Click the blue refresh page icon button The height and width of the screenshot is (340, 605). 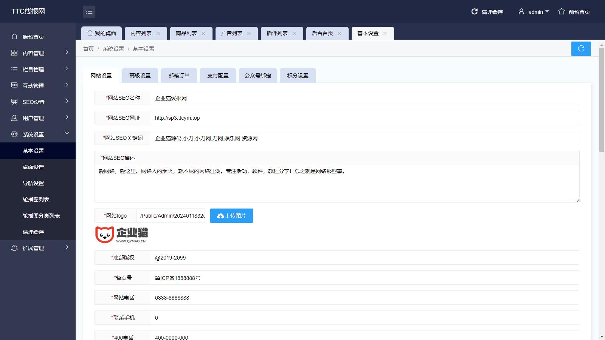tap(581, 49)
